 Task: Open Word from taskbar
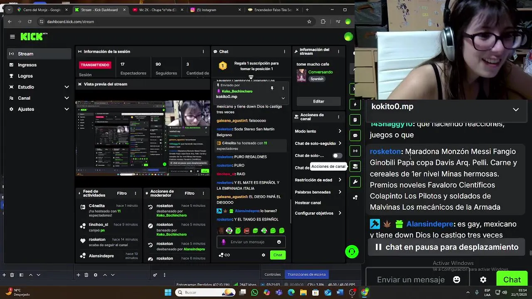[340, 292]
